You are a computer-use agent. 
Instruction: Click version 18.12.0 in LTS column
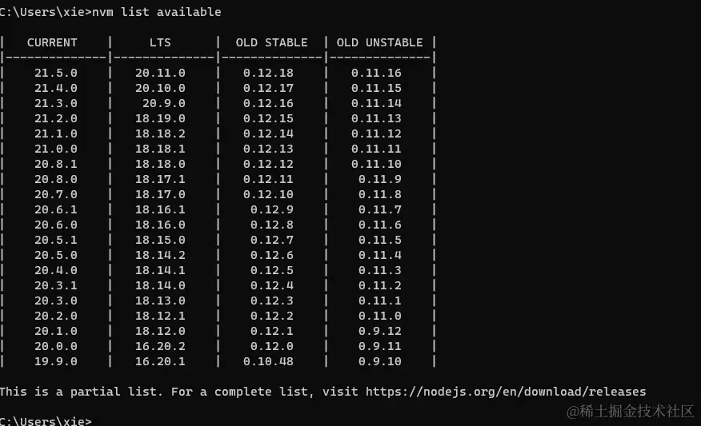click(x=160, y=331)
